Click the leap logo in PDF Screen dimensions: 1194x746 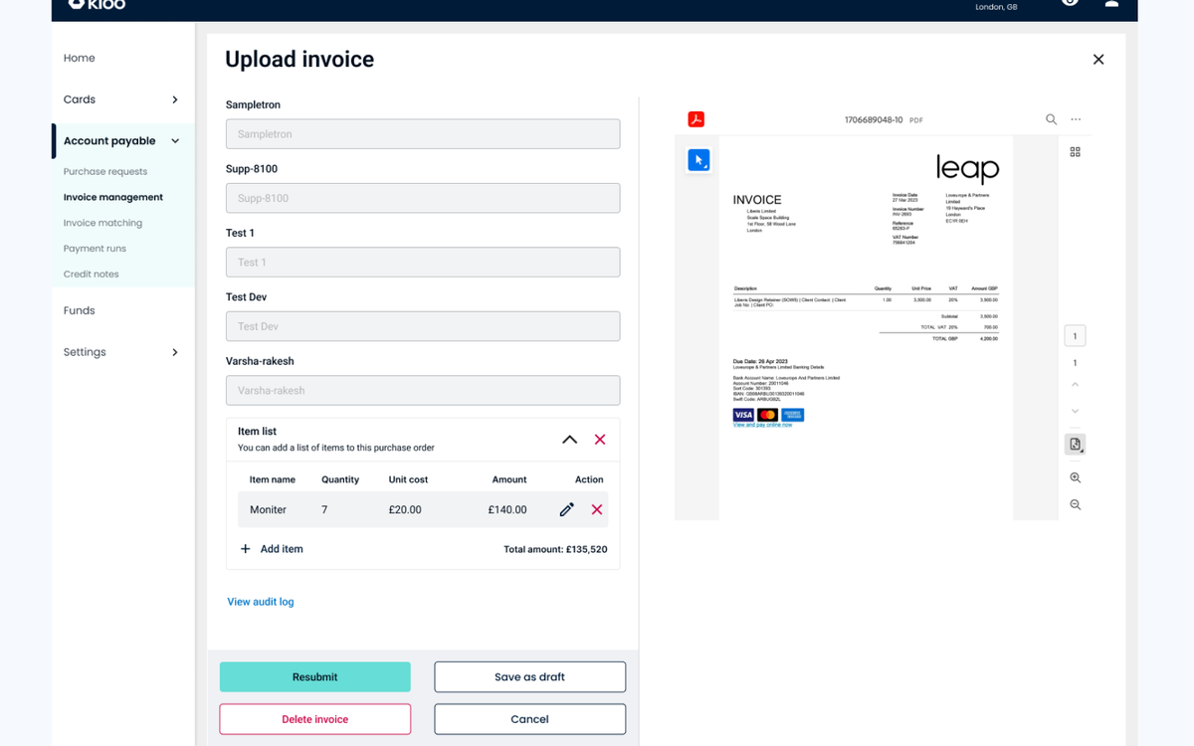967,168
